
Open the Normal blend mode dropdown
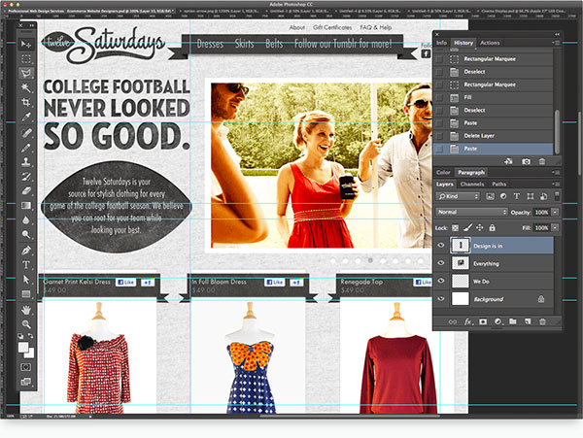tap(471, 211)
